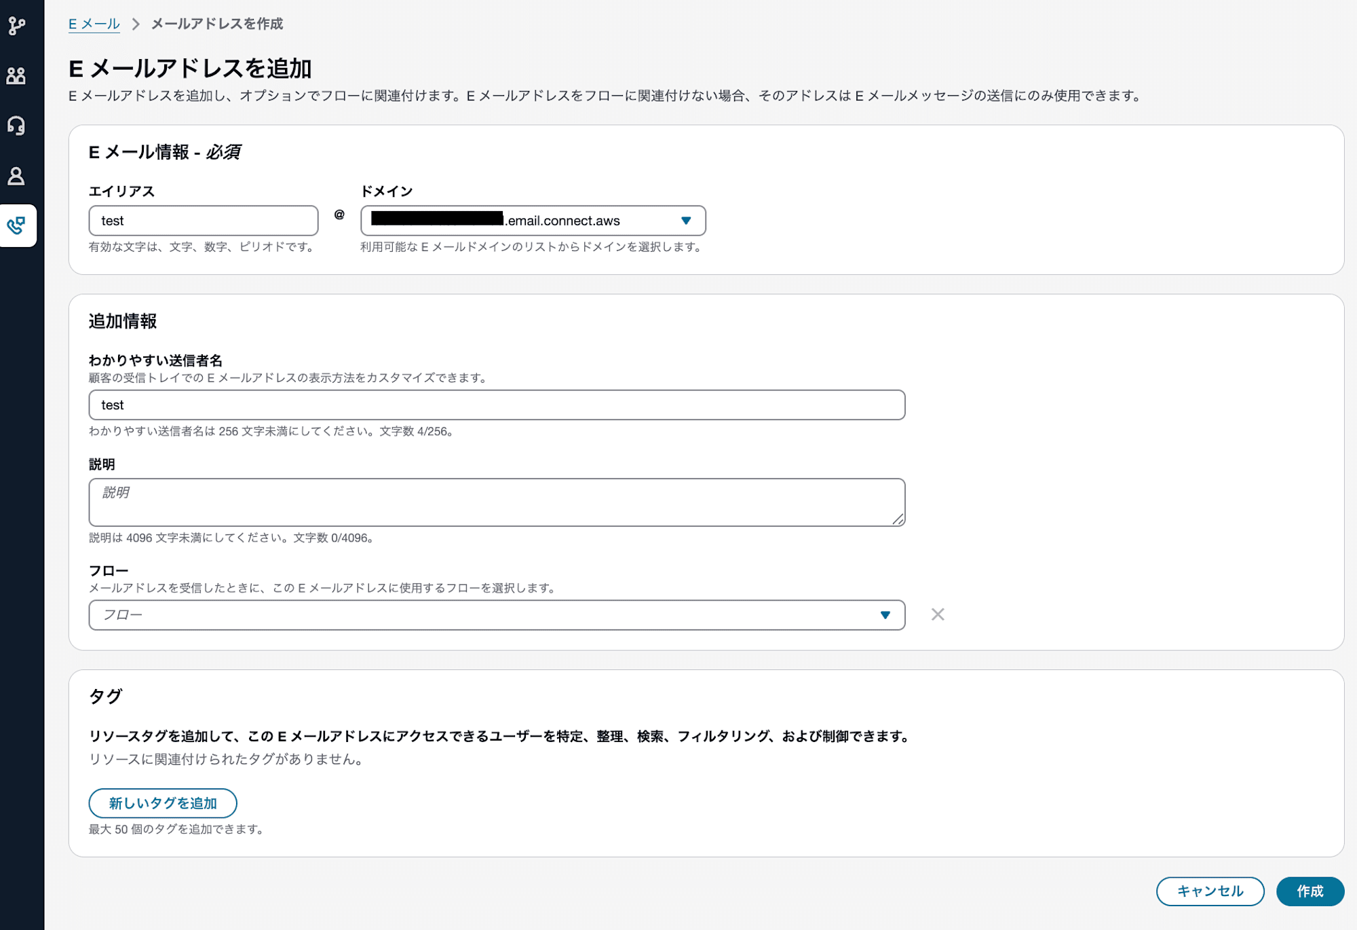Viewport: 1357px width, 930px height.
Task: Focus the エイリアス input field
Action: (x=204, y=221)
